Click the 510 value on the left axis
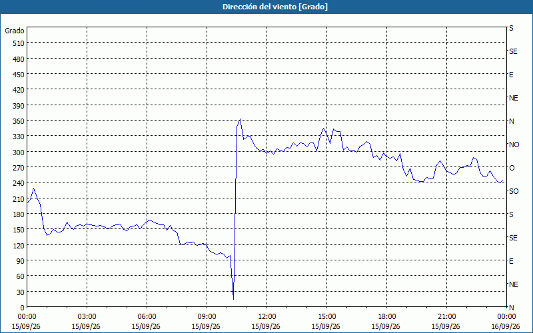The height and width of the screenshot is (333, 533). pos(18,43)
